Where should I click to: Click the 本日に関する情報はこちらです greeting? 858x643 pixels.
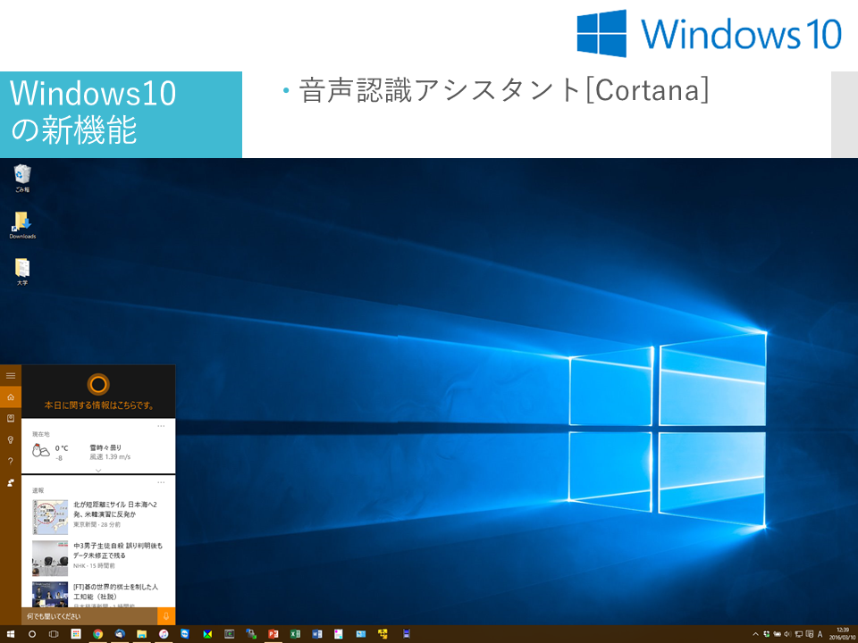[x=98, y=405]
